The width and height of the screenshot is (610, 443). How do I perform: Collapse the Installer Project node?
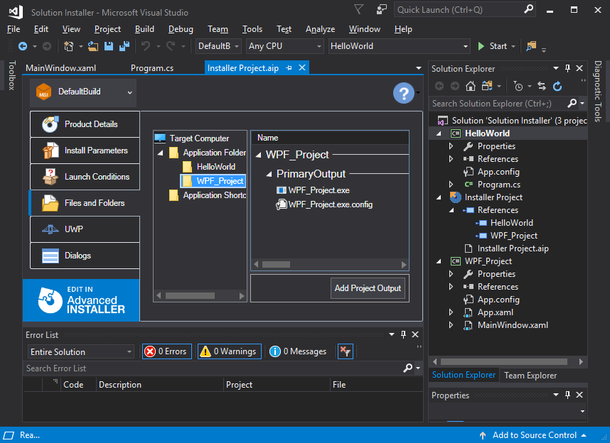(439, 197)
